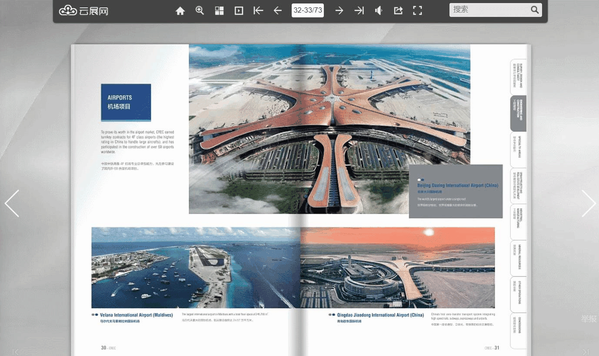Jump to the last page
Viewport: 599px width, 356px height.
[x=359, y=10]
